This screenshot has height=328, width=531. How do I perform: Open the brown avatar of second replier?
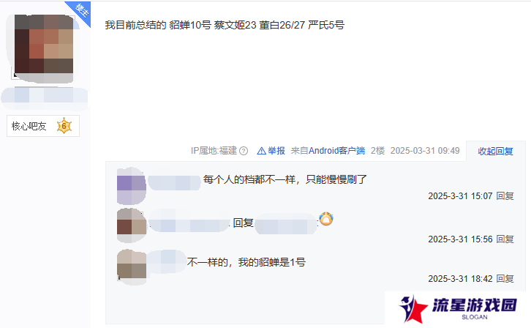click(x=132, y=225)
